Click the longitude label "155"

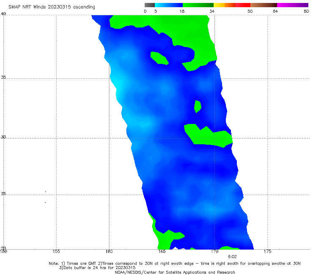[56, 251]
